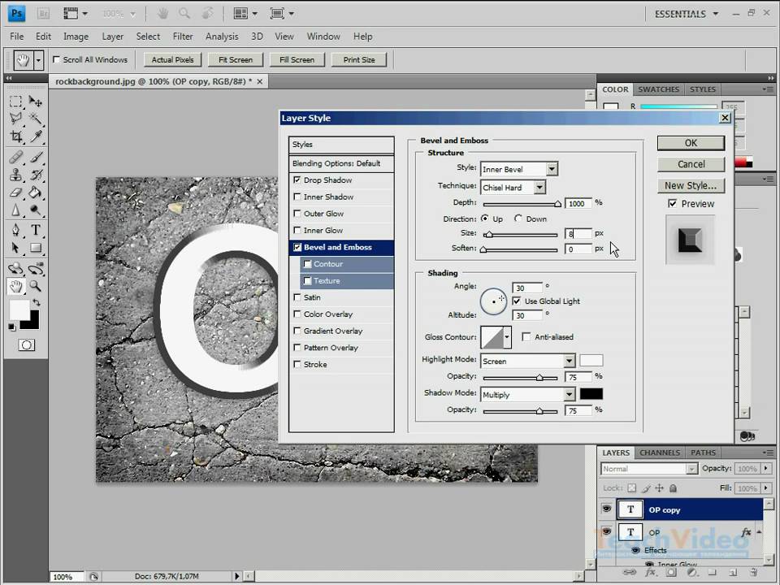Switch to the Channels tab
This screenshot has width=780, height=585.
point(660,453)
